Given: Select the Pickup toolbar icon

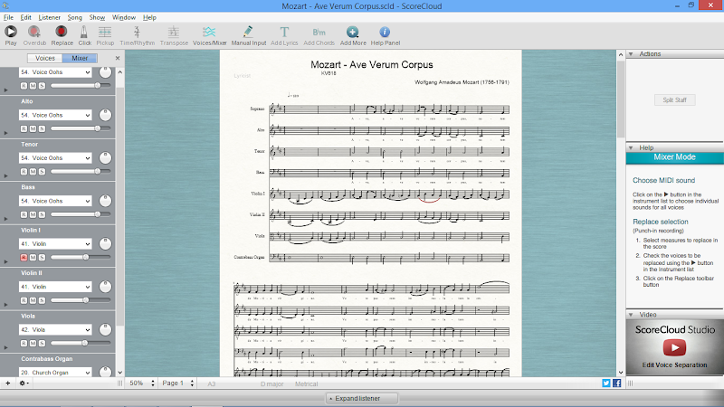Looking at the screenshot, I should click(105, 32).
